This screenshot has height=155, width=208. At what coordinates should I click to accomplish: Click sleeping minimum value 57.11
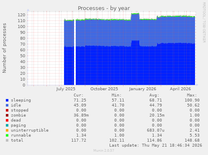click(x=118, y=100)
